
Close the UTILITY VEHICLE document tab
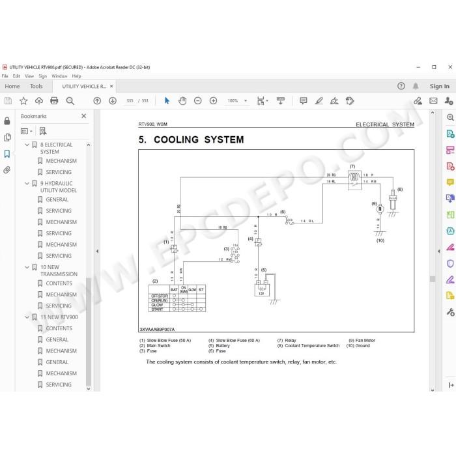point(111,87)
